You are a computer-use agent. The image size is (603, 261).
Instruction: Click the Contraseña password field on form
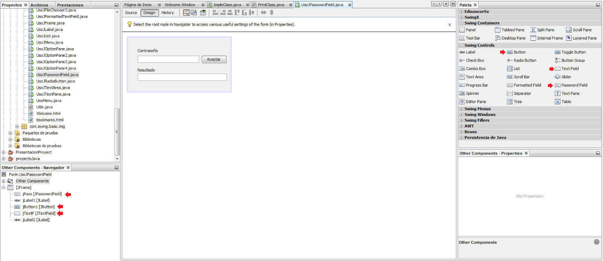click(168, 59)
